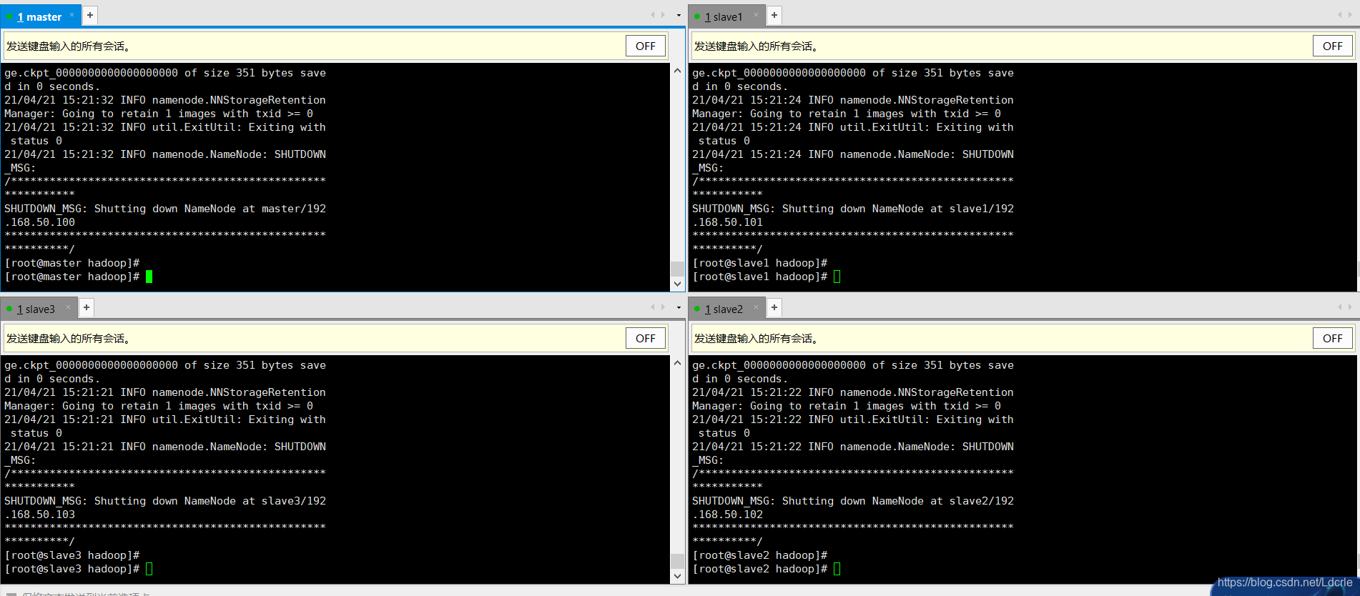
Task: Add a new tab beside slave1
Action: click(x=774, y=15)
